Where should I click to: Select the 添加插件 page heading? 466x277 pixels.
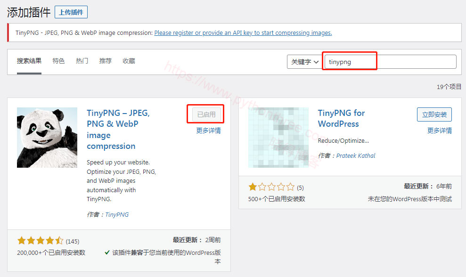pyautogui.click(x=29, y=12)
